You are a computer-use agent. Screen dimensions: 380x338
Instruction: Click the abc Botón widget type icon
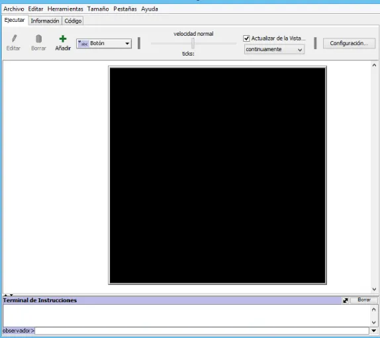[83, 44]
